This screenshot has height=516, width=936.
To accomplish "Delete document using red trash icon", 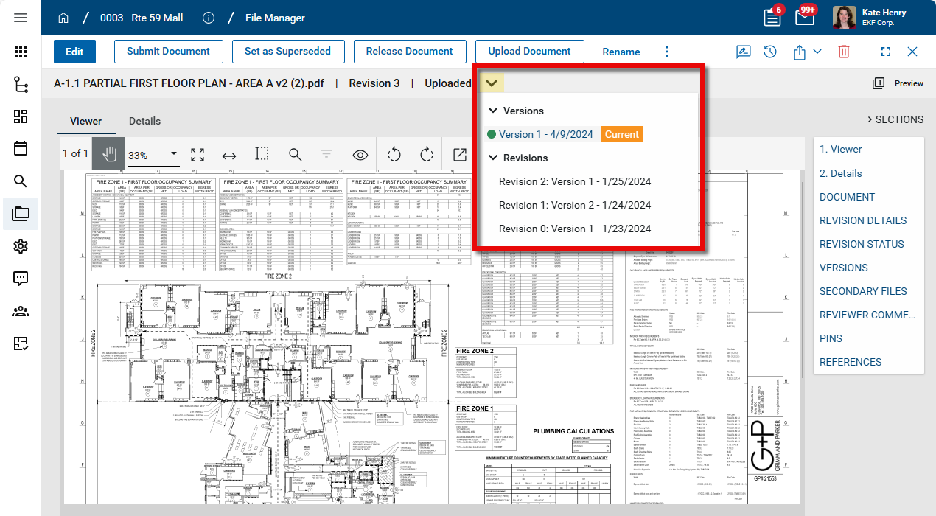I will point(843,52).
